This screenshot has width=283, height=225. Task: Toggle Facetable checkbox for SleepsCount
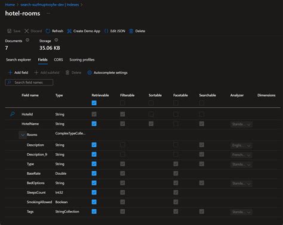[176, 192]
